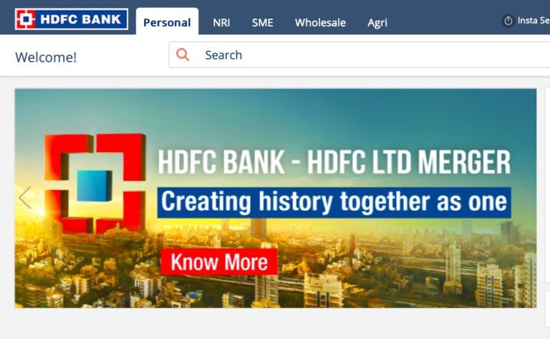Click the Welcome! greeting text
The height and width of the screenshot is (339, 550).
[x=46, y=57]
